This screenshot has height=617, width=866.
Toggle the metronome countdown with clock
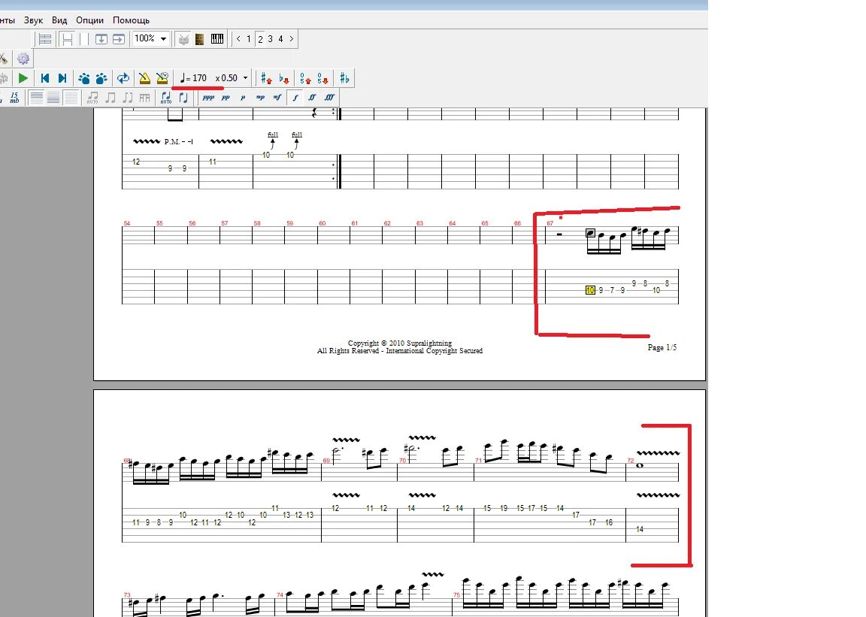162,78
